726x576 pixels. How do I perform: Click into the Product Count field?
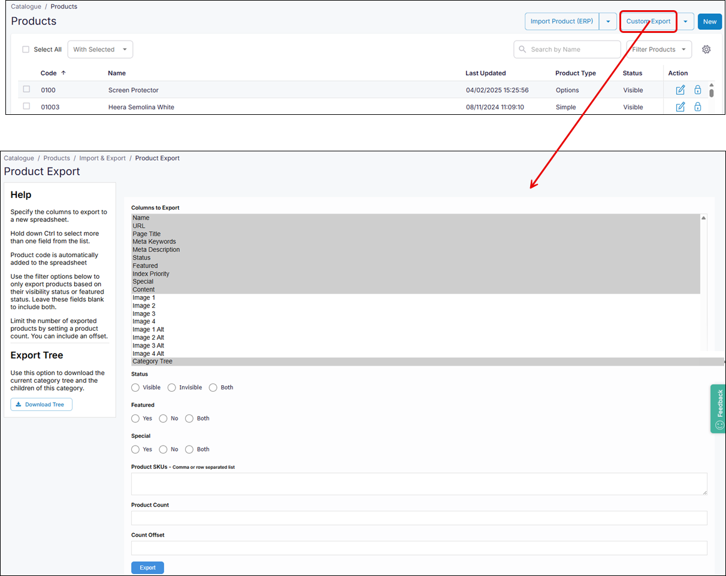[x=419, y=518]
